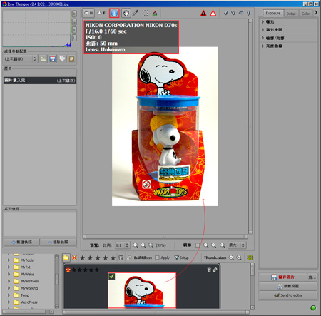Expand the fourth Exposure tab section
Image resolution: width=321 pixels, height=316 pixels.
coord(263,46)
